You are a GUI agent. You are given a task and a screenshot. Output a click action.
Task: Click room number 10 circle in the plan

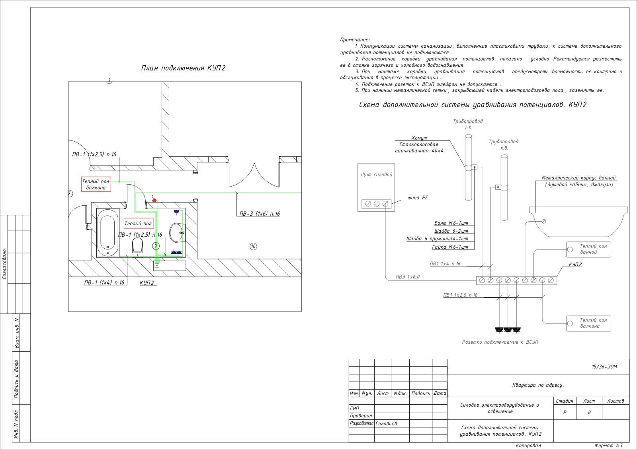point(253,247)
